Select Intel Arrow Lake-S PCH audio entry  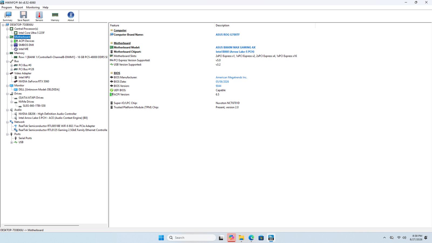53,118
